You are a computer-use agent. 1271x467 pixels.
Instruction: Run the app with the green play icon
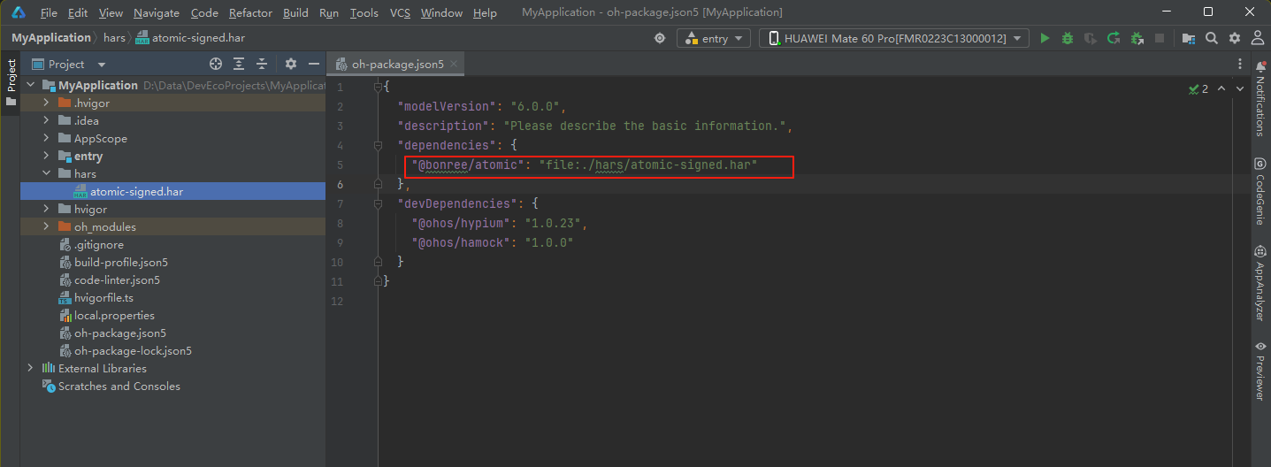(1045, 38)
